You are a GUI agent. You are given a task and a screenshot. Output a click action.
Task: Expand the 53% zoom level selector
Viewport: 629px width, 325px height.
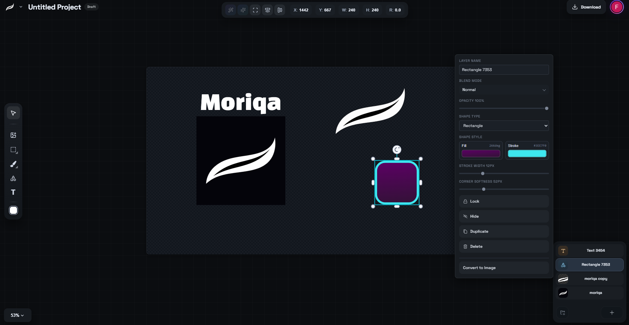click(x=17, y=315)
